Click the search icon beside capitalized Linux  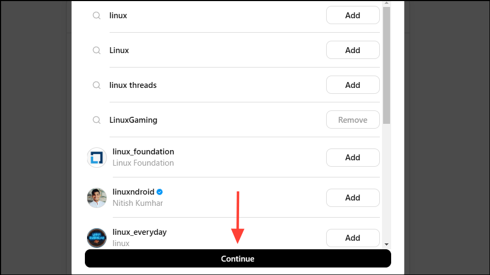(x=97, y=50)
